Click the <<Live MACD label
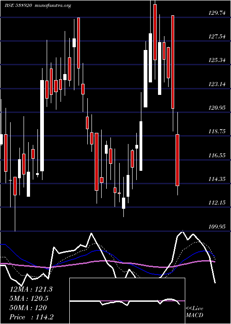Screen dimensions: 231x324 [x=195, y=312]
